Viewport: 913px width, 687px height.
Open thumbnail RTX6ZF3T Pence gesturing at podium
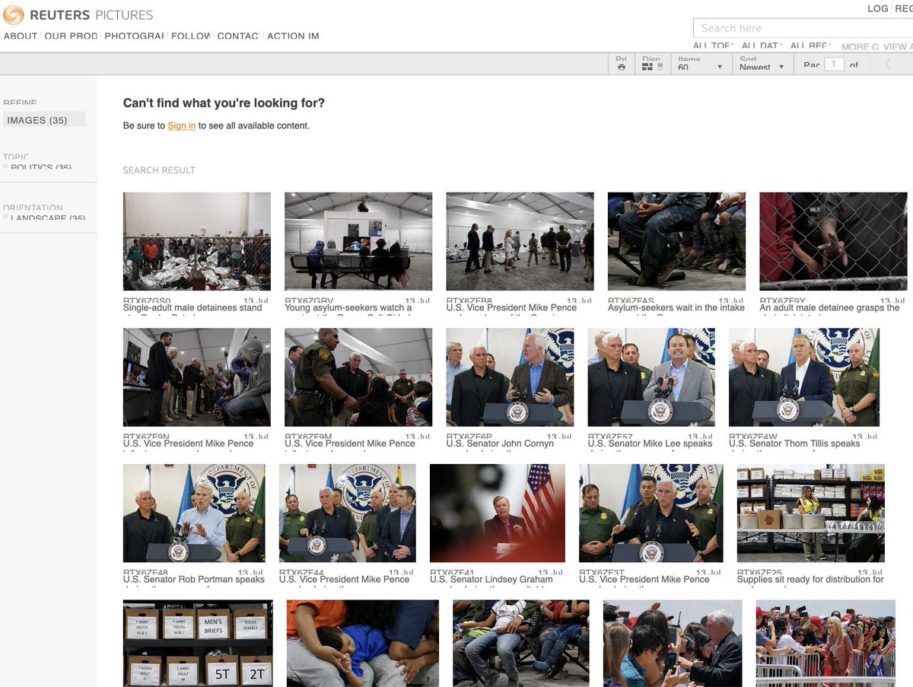(651, 513)
